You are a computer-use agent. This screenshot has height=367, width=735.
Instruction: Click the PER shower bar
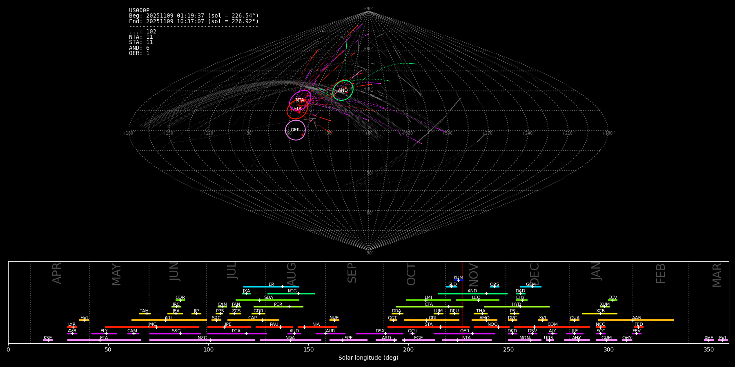[x=278, y=307]
